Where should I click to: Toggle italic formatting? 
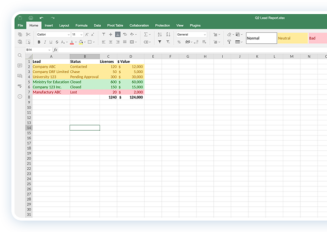tap(45, 42)
